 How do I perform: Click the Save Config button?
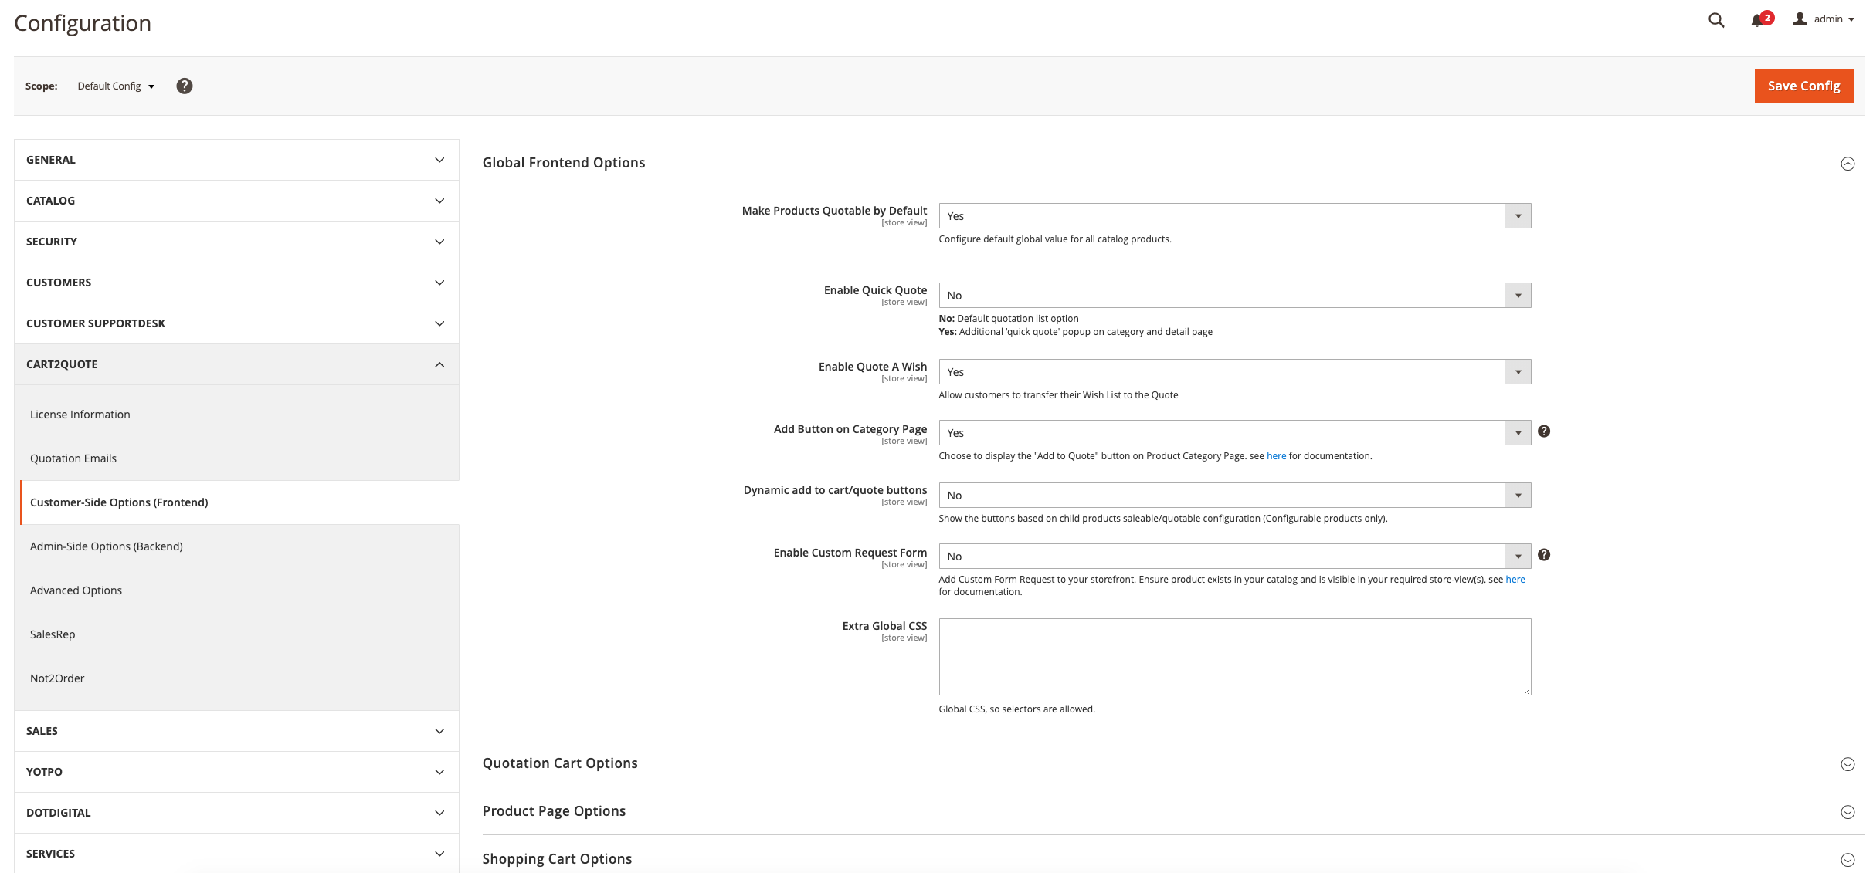1803,86
